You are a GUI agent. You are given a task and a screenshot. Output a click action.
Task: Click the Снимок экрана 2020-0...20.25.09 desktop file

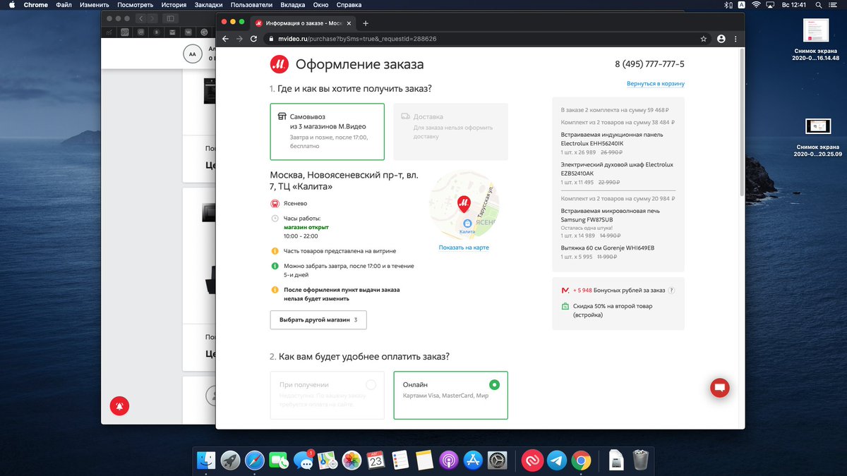point(817,137)
